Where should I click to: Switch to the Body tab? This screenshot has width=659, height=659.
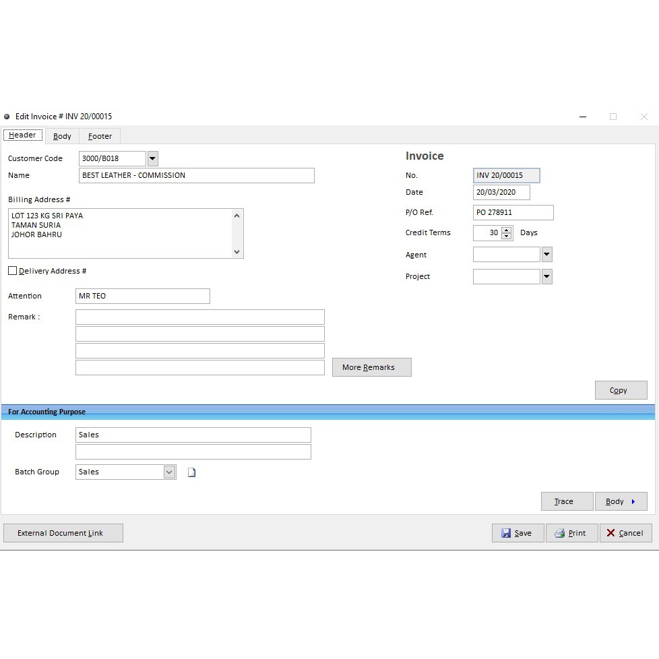click(x=62, y=136)
